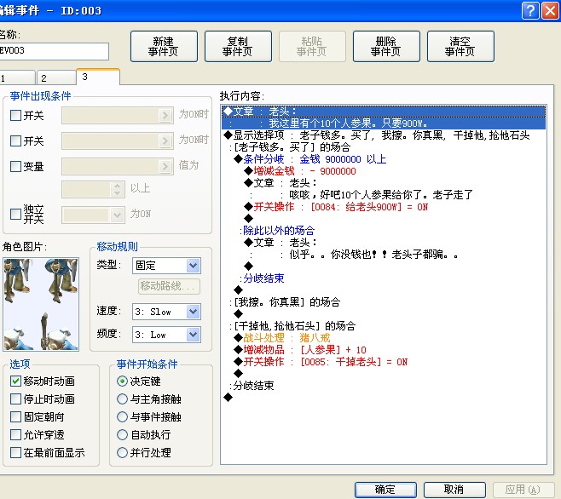Select the [老子钱多。买了] 的场合 line
Image resolution: width=561 pixels, height=499 pixels.
tap(290, 147)
